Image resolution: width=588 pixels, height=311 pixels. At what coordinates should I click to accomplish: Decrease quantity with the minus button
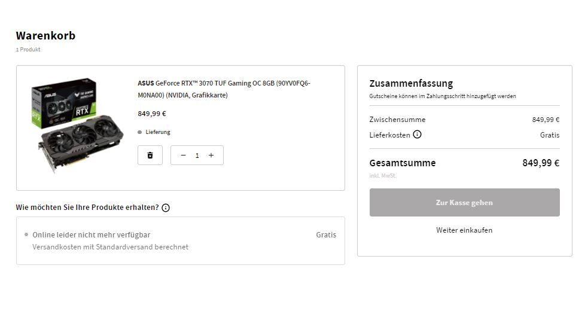pyautogui.click(x=183, y=155)
